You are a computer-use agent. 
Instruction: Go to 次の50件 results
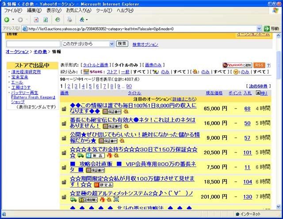pos(258,86)
